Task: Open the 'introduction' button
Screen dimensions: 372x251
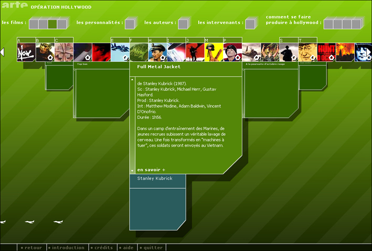Action: pos(68,247)
